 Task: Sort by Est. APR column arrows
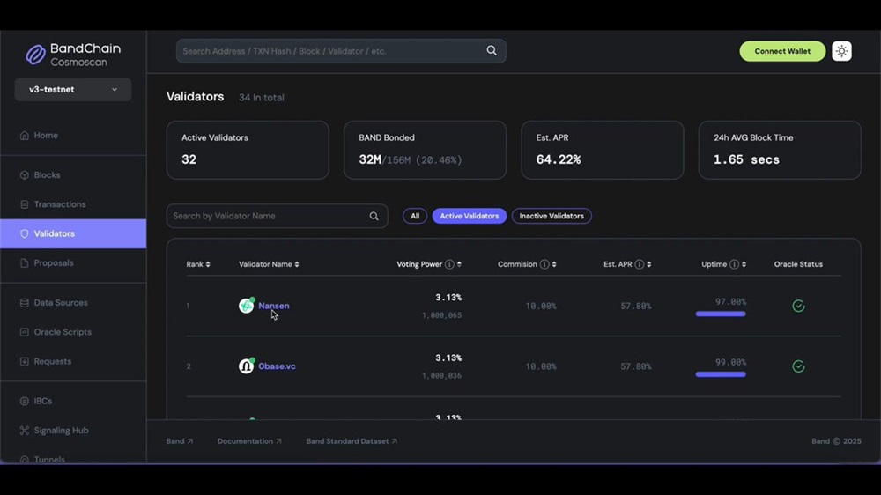649,264
